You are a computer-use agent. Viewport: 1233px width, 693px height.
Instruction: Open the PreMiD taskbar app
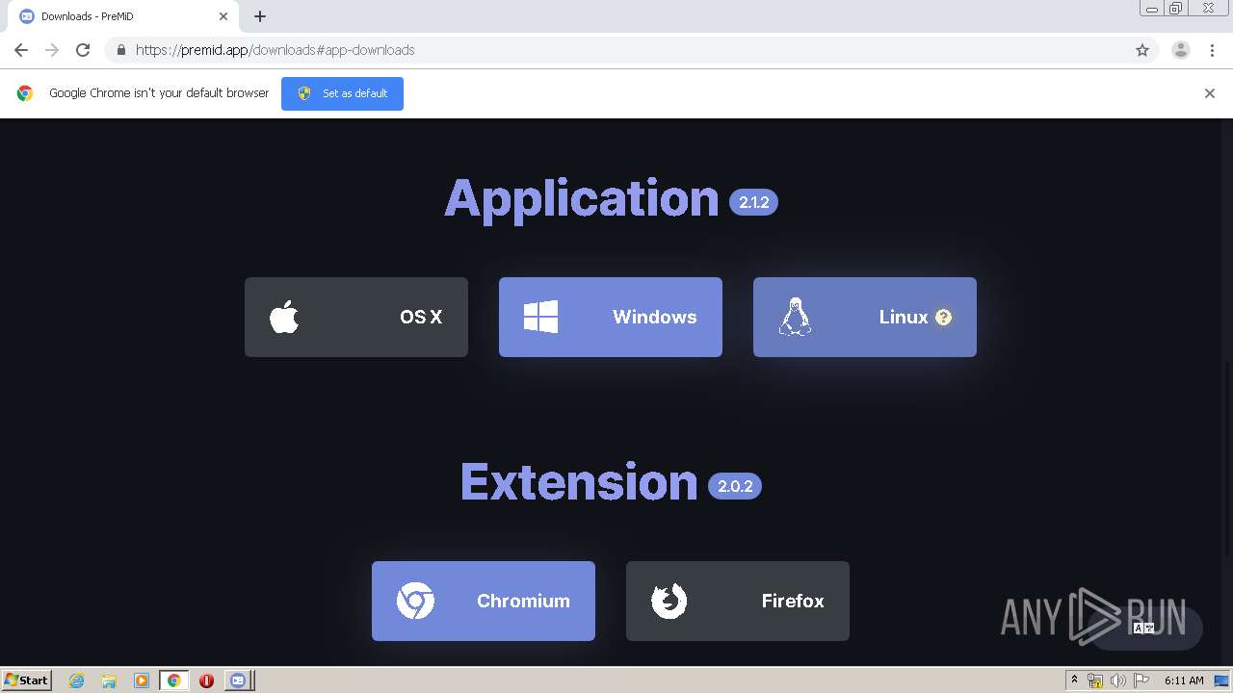[x=238, y=680]
